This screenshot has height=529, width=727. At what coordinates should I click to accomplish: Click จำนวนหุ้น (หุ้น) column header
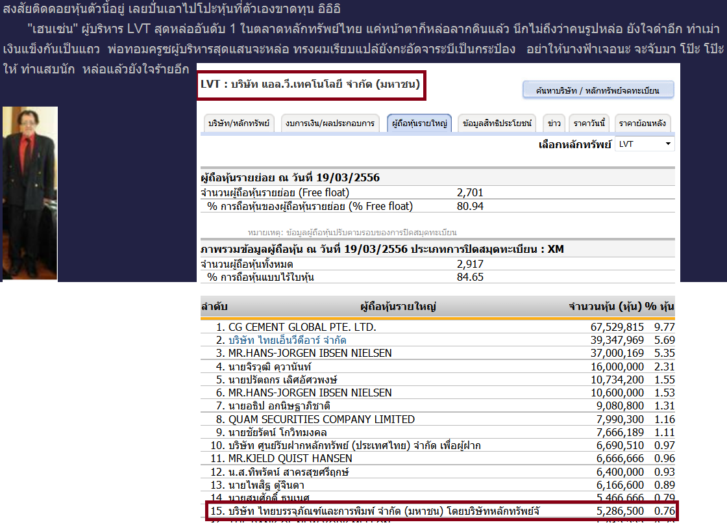605,306
